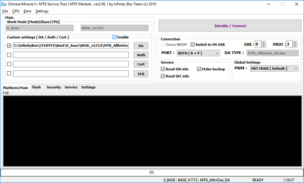Switch to the Platform/Main tab

16,88
